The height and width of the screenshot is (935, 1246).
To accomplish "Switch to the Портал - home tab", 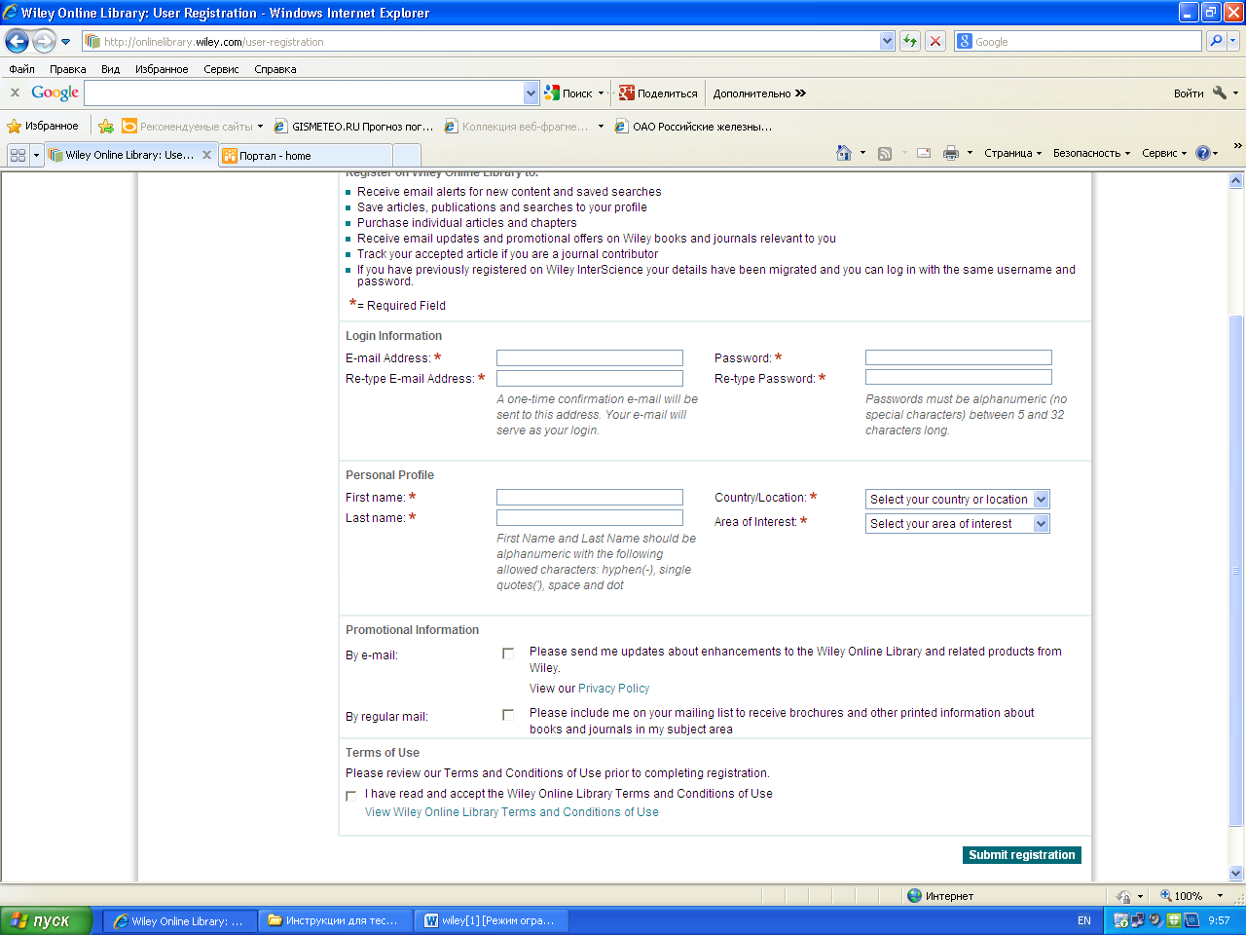I will (x=306, y=155).
